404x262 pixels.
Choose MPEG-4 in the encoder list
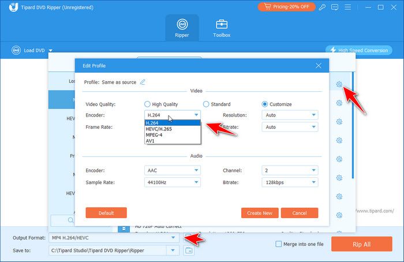(x=173, y=134)
